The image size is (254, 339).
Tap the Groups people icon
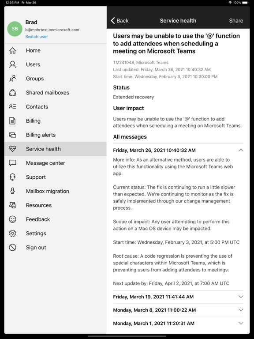pyautogui.click(x=12, y=79)
